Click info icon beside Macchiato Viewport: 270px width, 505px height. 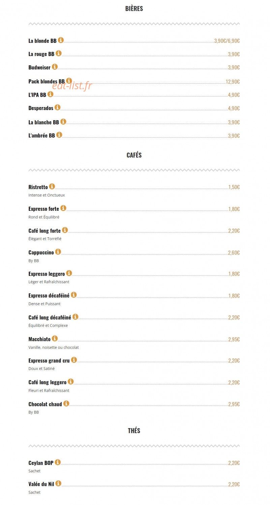(x=55, y=338)
